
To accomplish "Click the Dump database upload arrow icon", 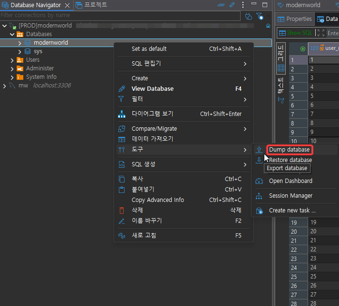I will [259, 150].
